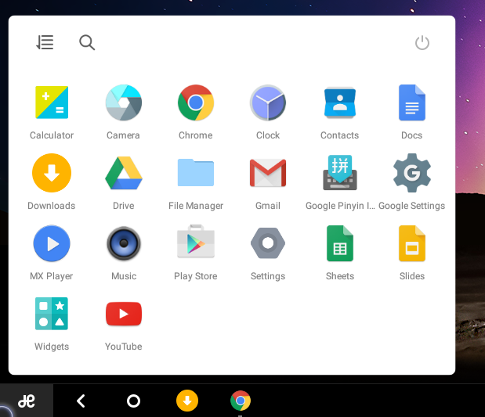Image resolution: width=485 pixels, height=417 pixels.
Task: Toggle the Remix OS start menu button
Action: 27,401
